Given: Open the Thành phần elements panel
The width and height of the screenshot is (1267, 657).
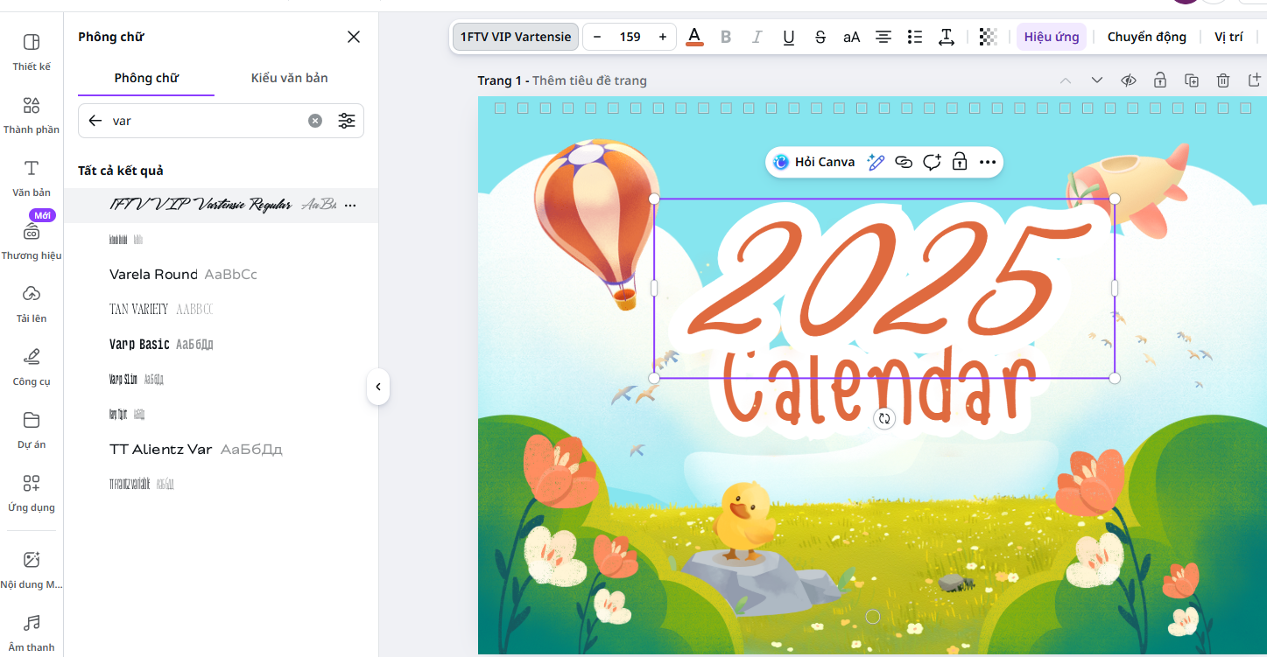Looking at the screenshot, I should 32,115.
